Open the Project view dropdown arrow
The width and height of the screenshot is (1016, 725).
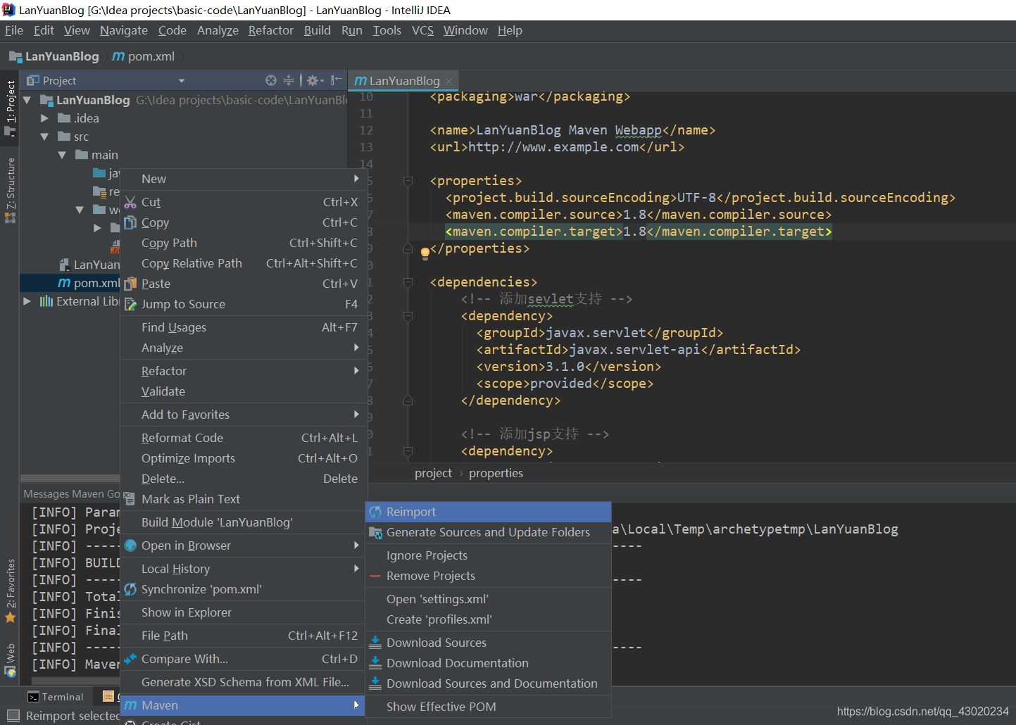coord(182,80)
